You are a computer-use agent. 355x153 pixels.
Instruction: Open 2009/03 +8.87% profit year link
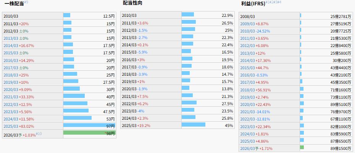[x=247, y=24]
